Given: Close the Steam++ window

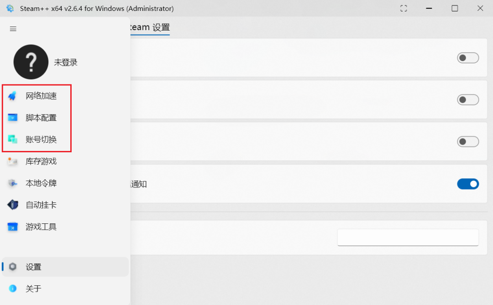Looking at the screenshot, I should (x=480, y=9).
